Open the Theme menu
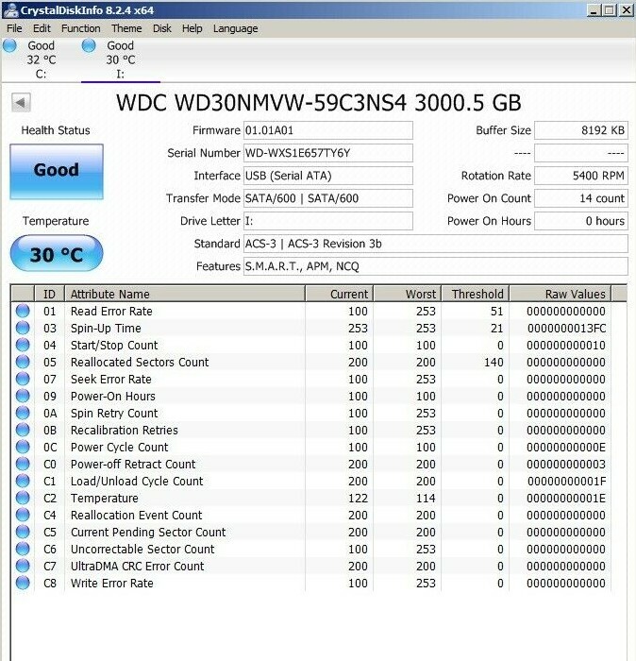The width and height of the screenshot is (636, 661). (126, 28)
